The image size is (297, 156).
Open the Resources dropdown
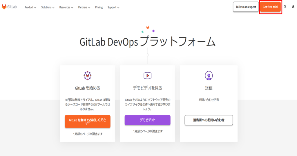click(x=66, y=7)
